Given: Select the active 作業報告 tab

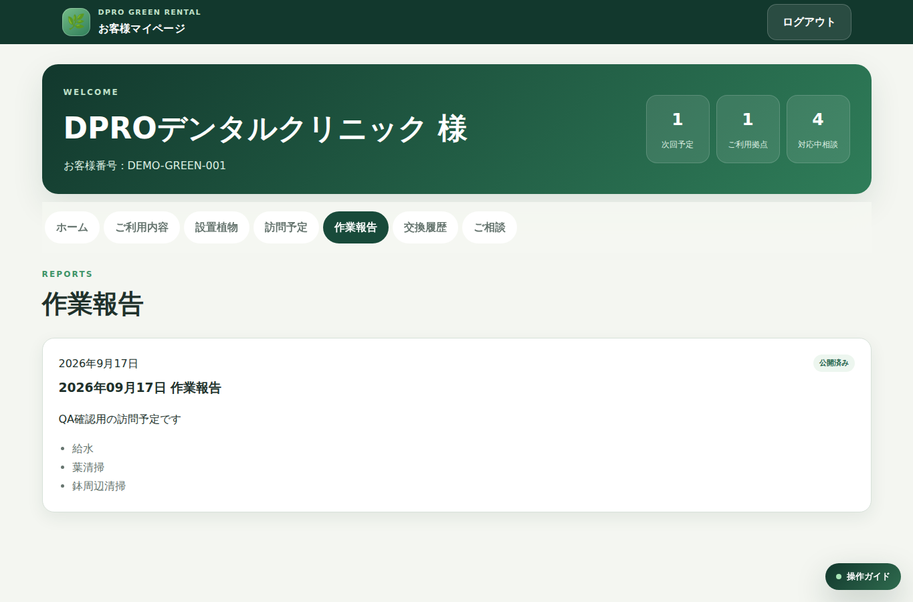Looking at the screenshot, I should coord(356,227).
